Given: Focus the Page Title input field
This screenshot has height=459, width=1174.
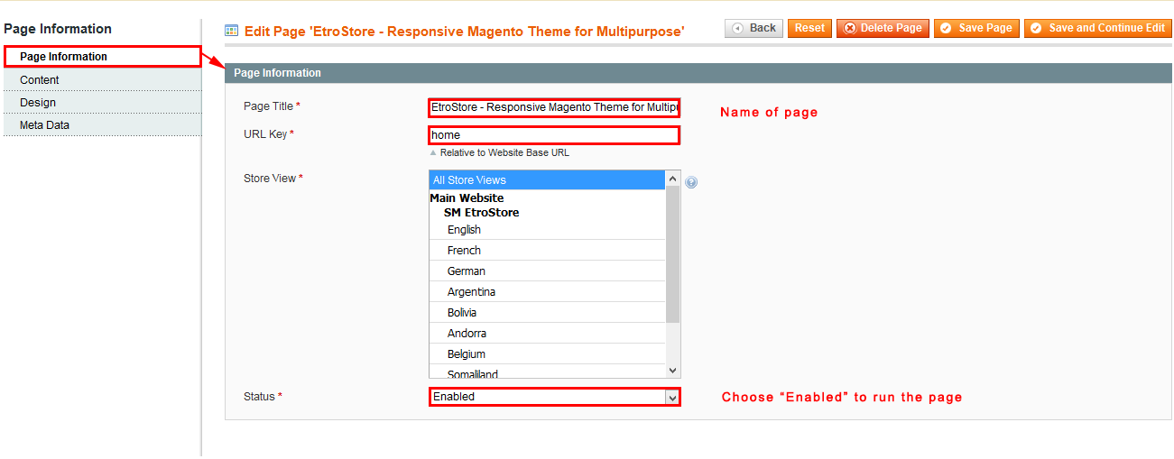Looking at the screenshot, I should 554,107.
